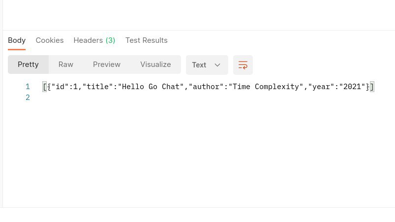The image size is (395, 222).
Task: Click the "2021" year value
Action: [x=352, y=87]
